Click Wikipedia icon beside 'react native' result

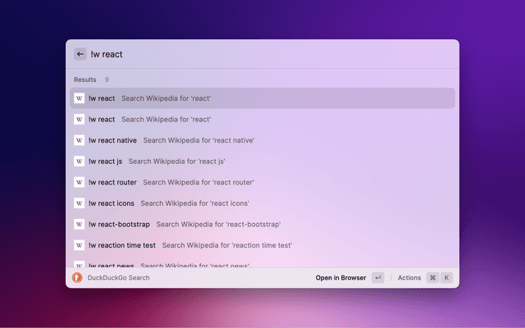coord(80,140)
